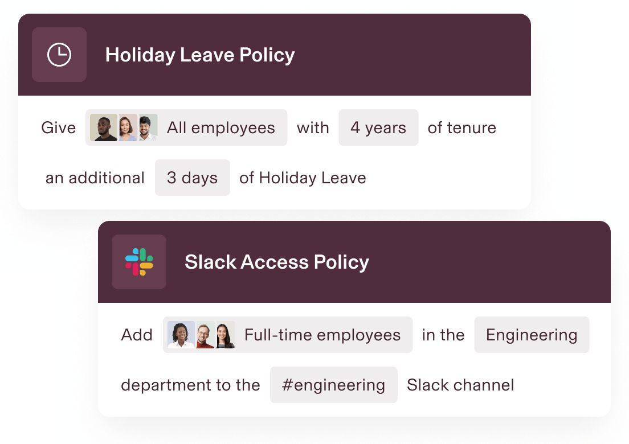Select the #engineering Slack channel chip
The image size is (629, 444).
[x=333, y=385]
